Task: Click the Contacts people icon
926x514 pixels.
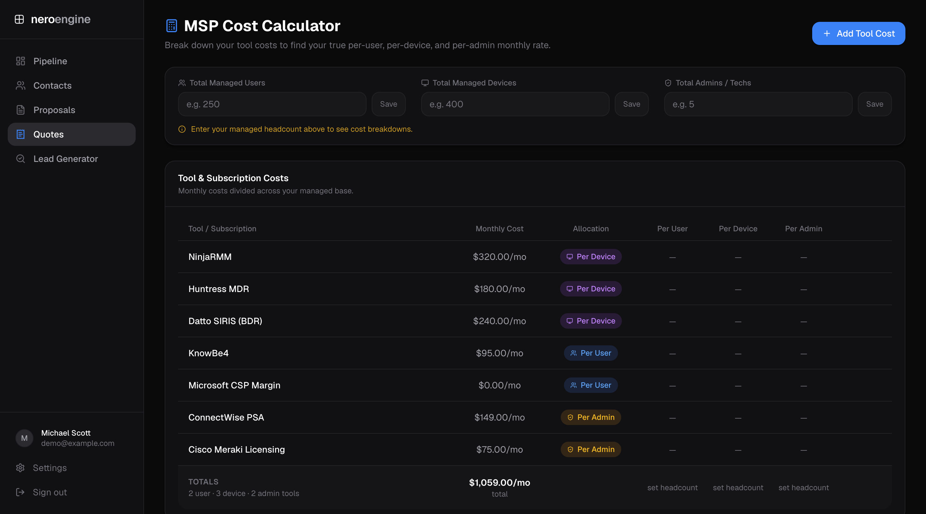Action: (x=21, y=85)
